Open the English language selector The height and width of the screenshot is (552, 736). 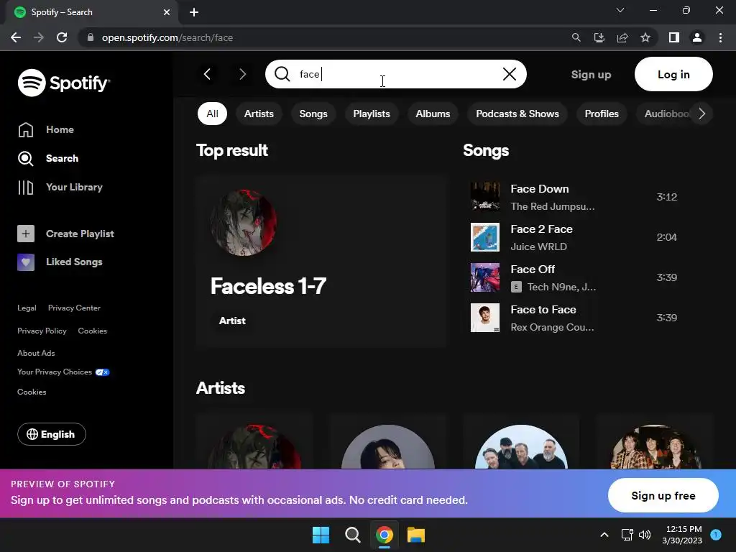tap(52, 434)
